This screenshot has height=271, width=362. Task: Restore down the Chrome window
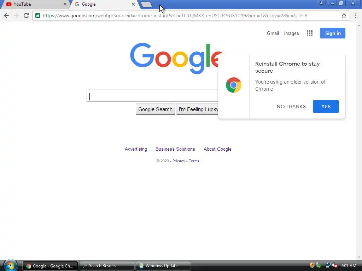pyautogui.click(x=341, y=3)
